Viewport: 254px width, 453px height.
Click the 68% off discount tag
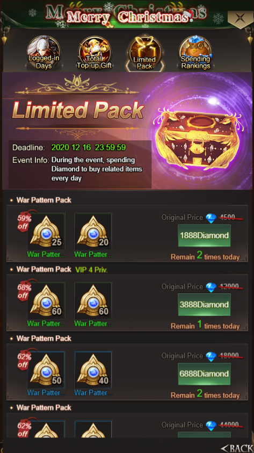tap(25, 290)
